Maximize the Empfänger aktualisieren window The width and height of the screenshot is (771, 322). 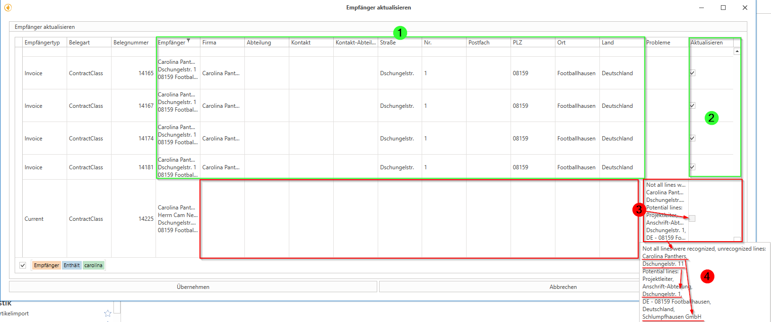723,8
